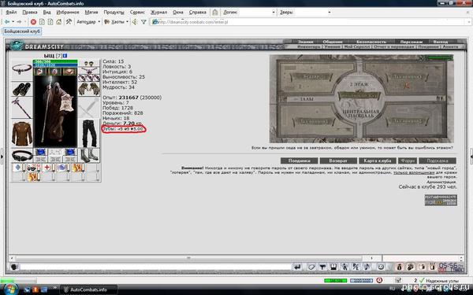
Task: Click the brown jacket armor slot
Action: pos(22,134)
